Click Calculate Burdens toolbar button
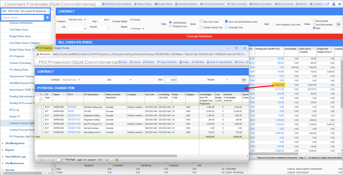The image size is (343, 175). (x=186, y=4)
